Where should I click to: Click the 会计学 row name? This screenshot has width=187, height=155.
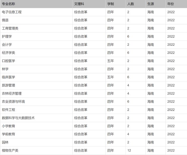(x=7, y=45)
